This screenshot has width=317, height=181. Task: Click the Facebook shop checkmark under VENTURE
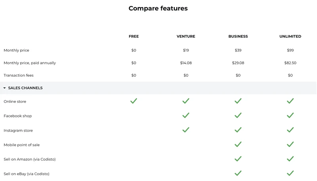pos(186,115)
